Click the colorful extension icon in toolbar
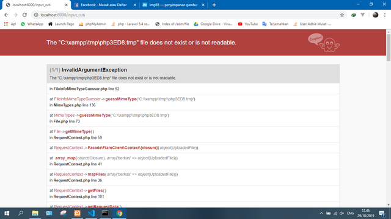This screenshot has height=219, width=391. pos(353,15)
